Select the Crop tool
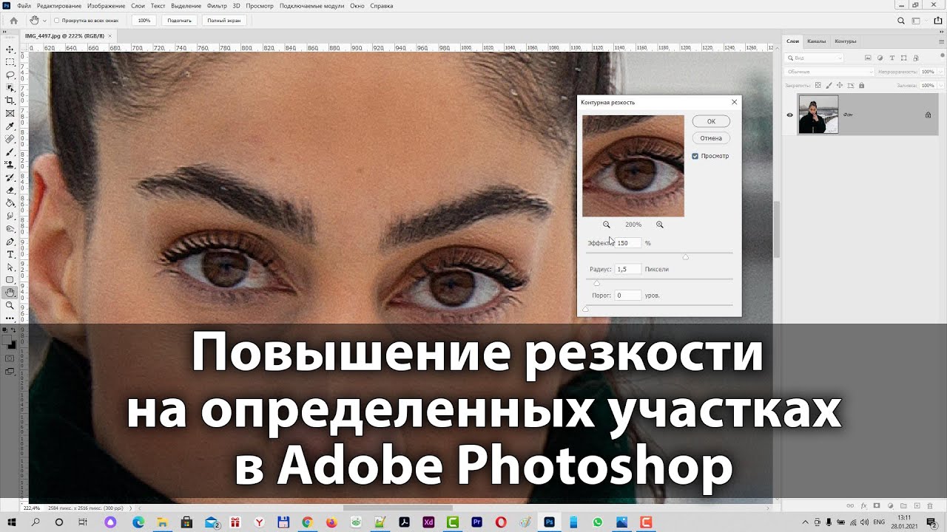This screenshot has width=947, height=532. point(10,100)
